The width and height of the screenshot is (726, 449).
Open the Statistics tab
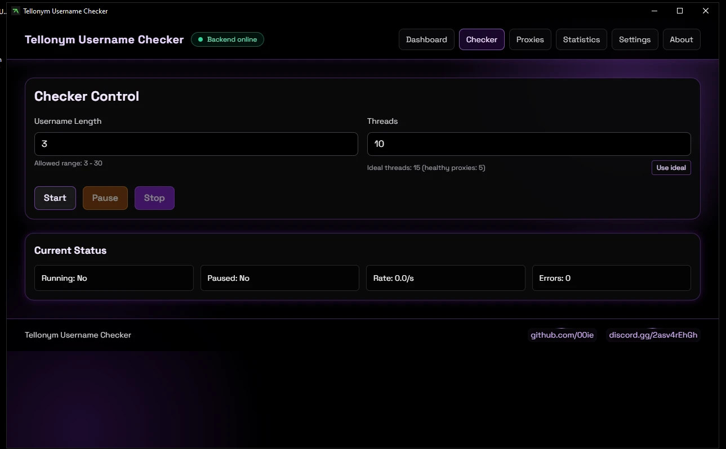coord(581,39)
